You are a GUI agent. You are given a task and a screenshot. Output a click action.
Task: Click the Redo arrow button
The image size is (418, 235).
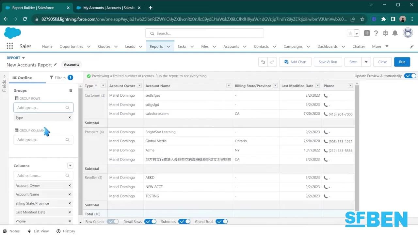tap(272, 62)
